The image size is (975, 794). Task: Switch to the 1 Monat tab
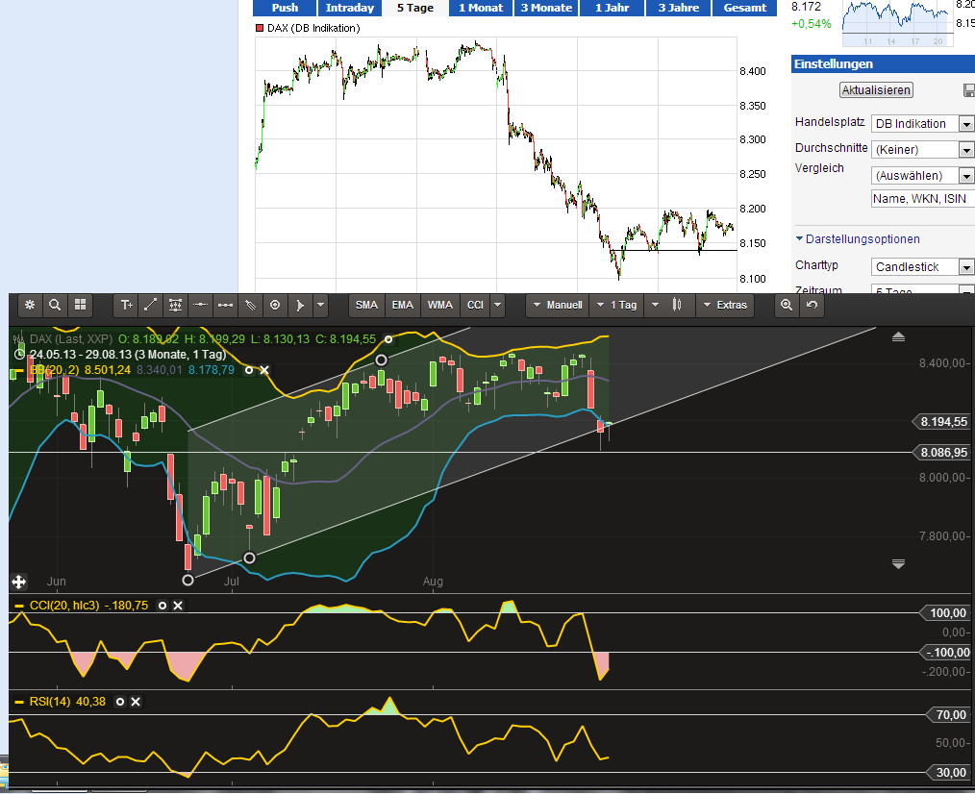[x=481, y=8]
